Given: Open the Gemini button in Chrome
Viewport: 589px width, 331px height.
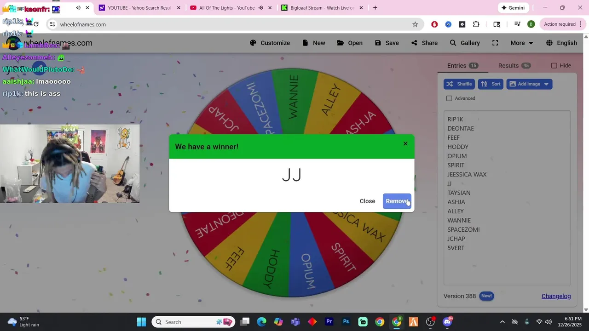Looking at the screenshot, I should click(x=513, y=8).
